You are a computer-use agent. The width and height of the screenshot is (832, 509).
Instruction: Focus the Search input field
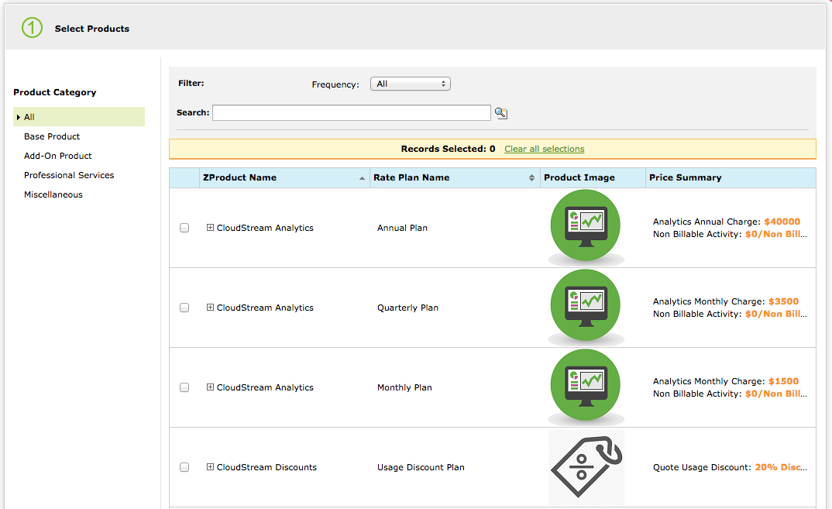pyautogui.click(x=351, y=112)
